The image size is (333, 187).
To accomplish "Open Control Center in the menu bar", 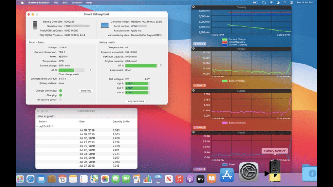I will pyautogui.click(x=292, y=3).
